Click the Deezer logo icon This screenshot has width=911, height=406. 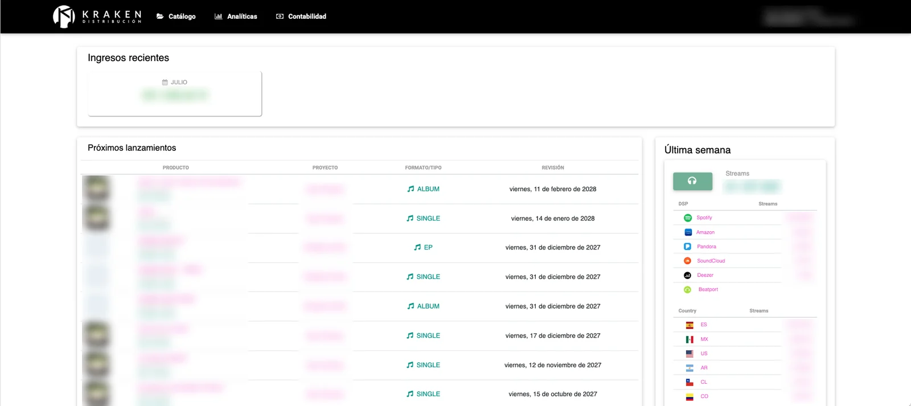(x=688, y=275)
